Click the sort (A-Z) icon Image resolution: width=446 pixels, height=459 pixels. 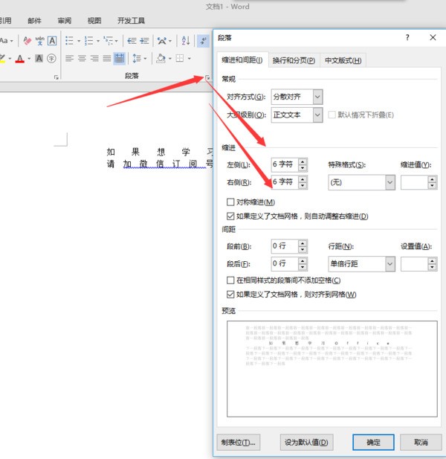(x=186, y=40)
